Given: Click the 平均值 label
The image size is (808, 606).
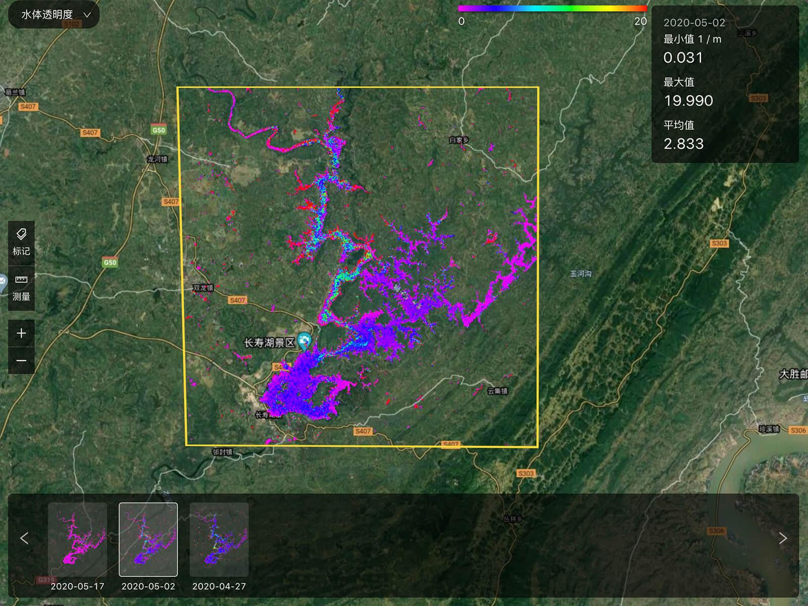Looking at the screenshot, I should coord(679,125).
